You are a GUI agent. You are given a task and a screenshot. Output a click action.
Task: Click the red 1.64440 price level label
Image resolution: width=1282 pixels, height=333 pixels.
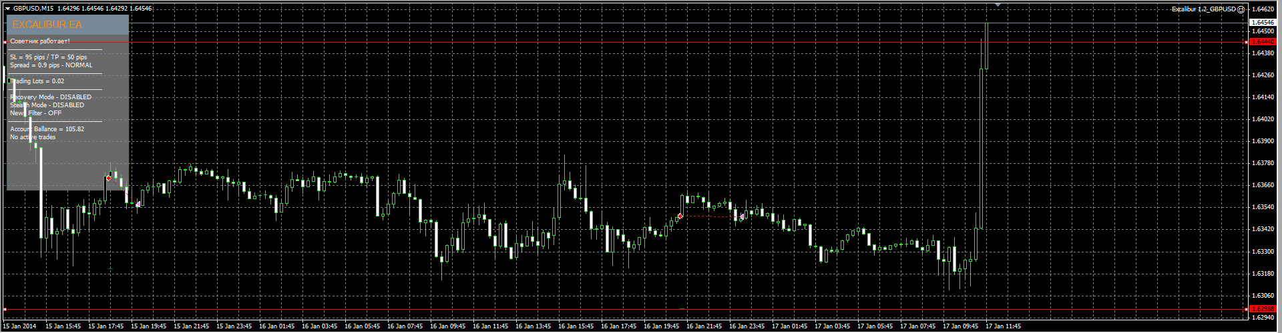click(x=1263, y=41)
